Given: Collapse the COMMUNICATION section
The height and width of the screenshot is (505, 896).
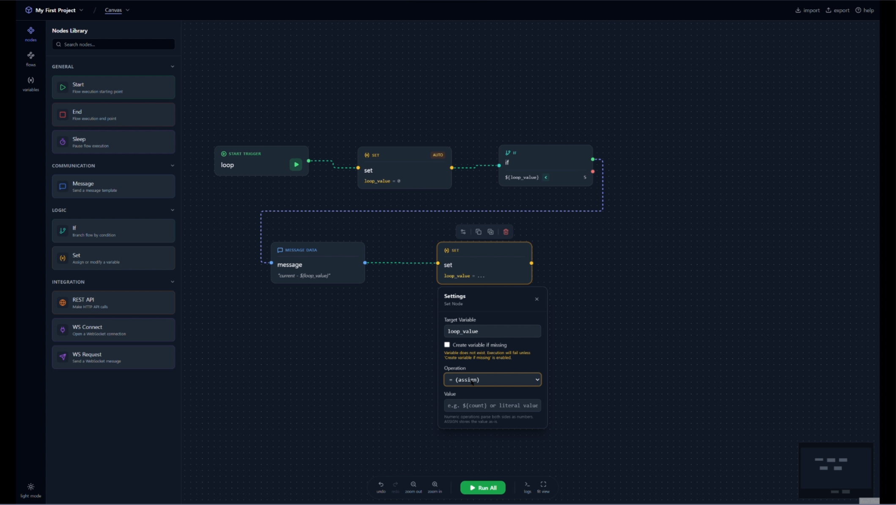Looking at the screenshot, I should click(172, 166).
